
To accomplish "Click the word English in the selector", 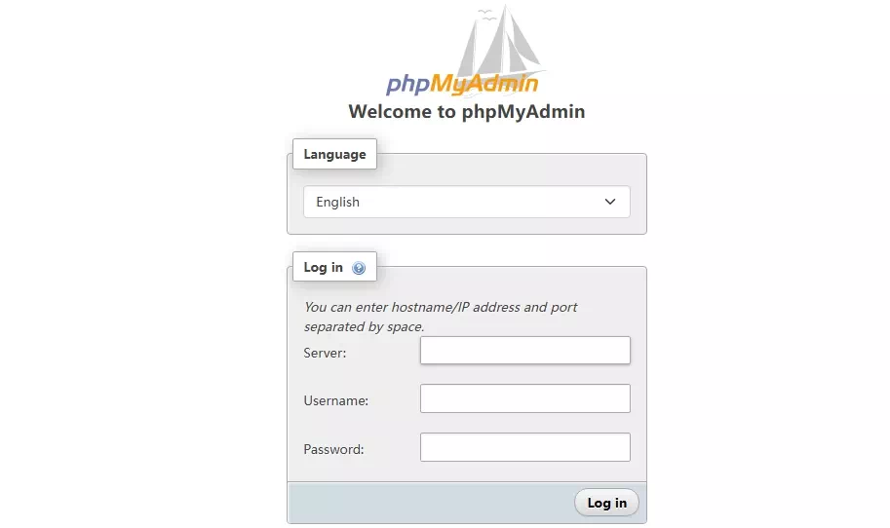I will [337, 202].
